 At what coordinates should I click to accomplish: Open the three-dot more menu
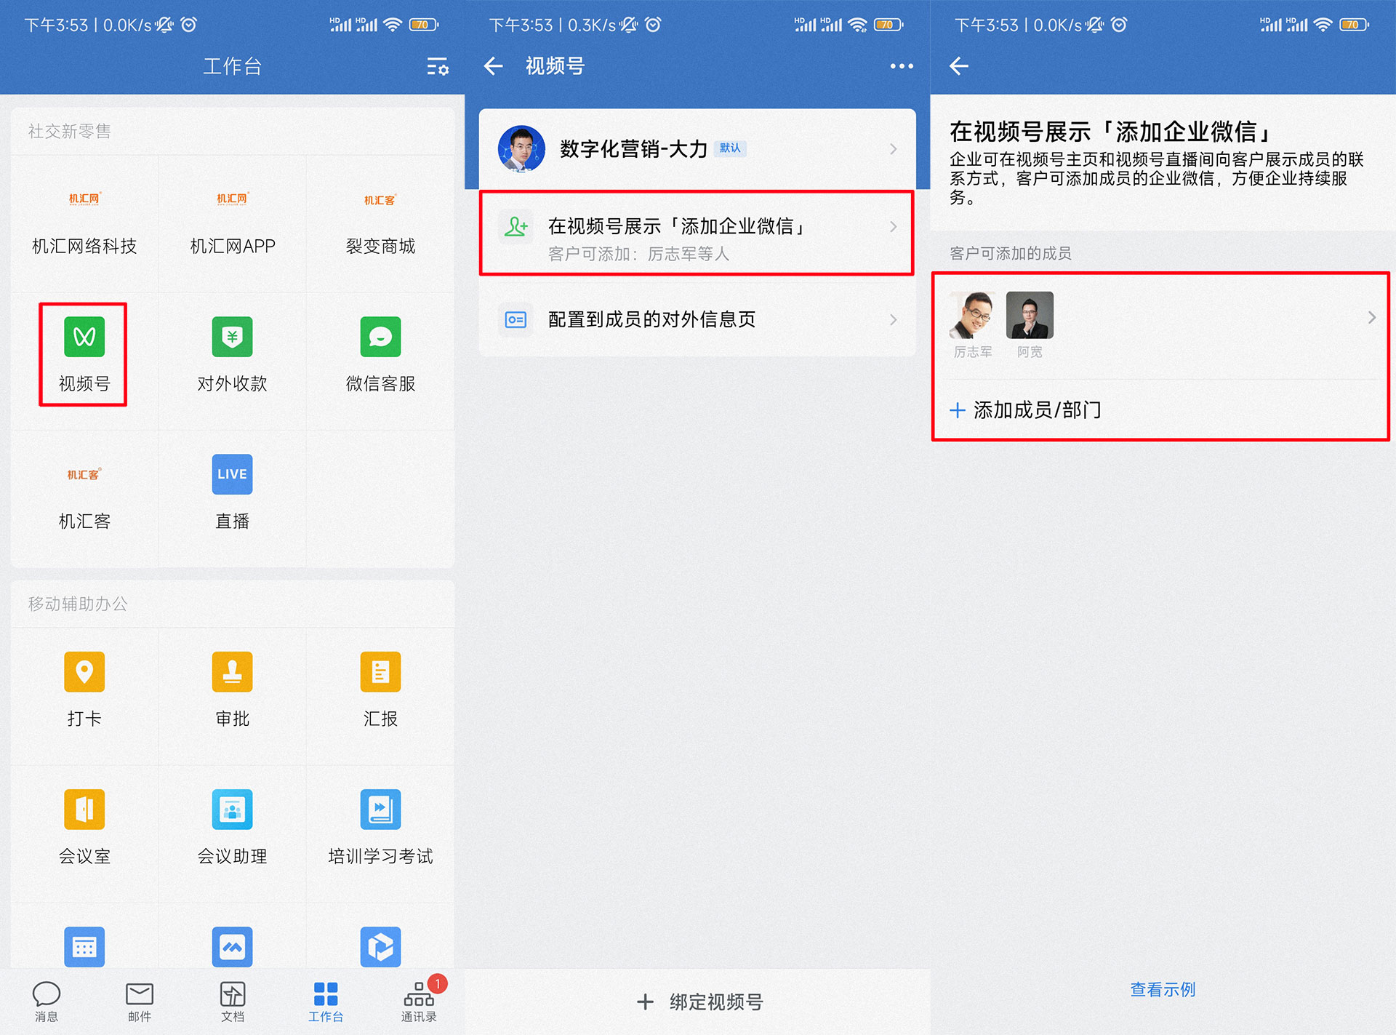[x=902, y=66]
